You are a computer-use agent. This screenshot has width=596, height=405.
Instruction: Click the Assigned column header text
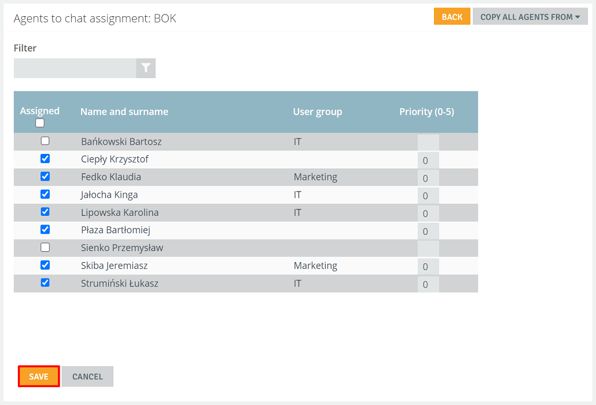40,111
